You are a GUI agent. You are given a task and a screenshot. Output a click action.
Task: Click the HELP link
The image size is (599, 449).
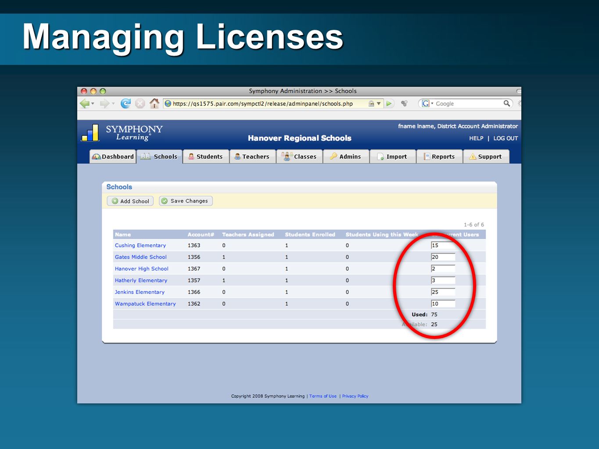click(476, 138)
